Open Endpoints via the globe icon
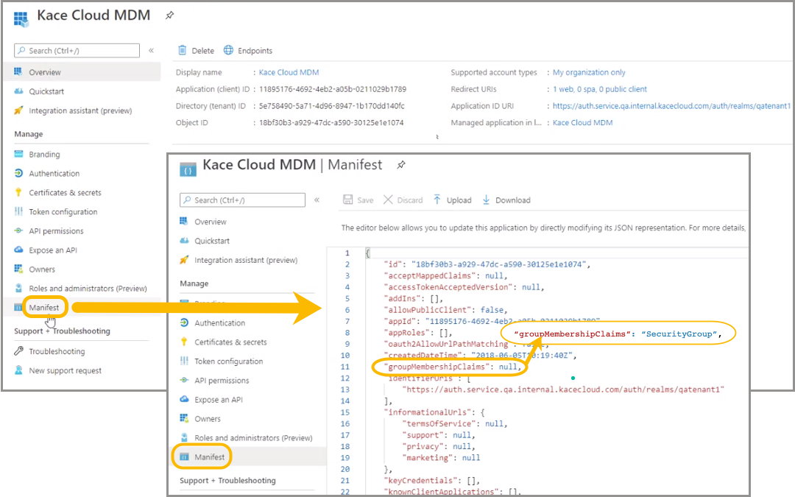Viewport: 795px width, 497px height. tap(229, 51)
